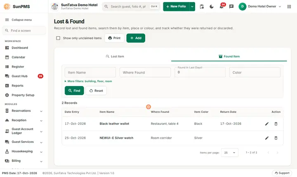Check Show only unclaimed items checkbox
Screen dimensions: 297x177
58,38
